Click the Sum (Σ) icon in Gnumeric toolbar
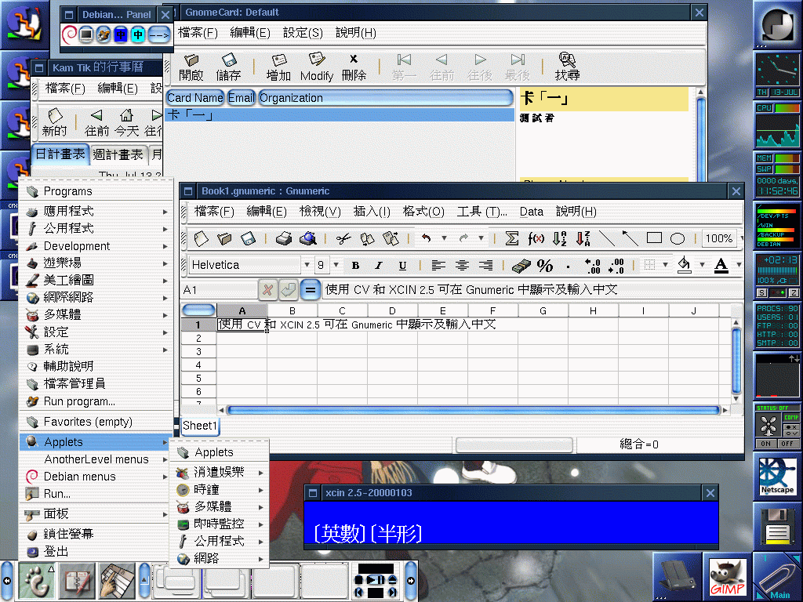Screen dimensions: 803x602 tap(512, 238)
